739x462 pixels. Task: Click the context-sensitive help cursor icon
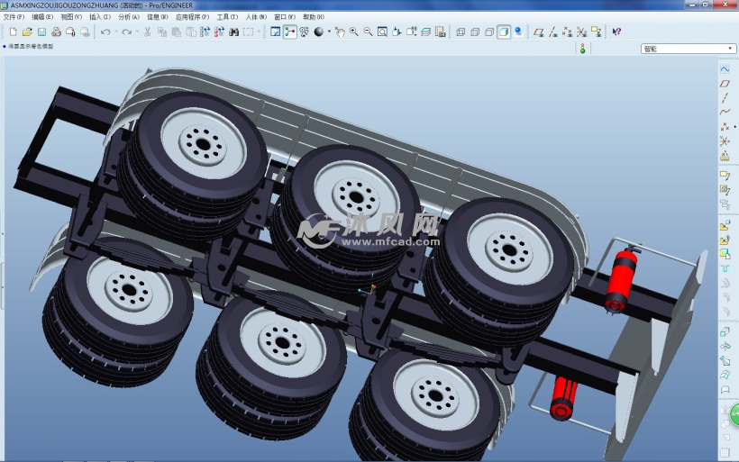coord(616,32)
